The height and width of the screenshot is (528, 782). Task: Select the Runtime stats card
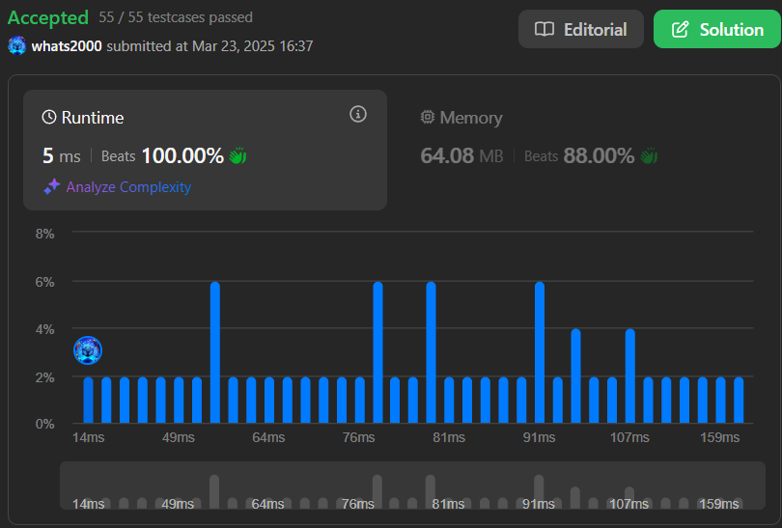click(x=205, y=150)
